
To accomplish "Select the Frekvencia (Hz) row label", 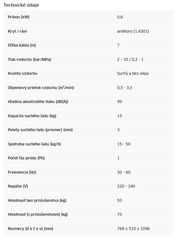I will tap(22, 172).
